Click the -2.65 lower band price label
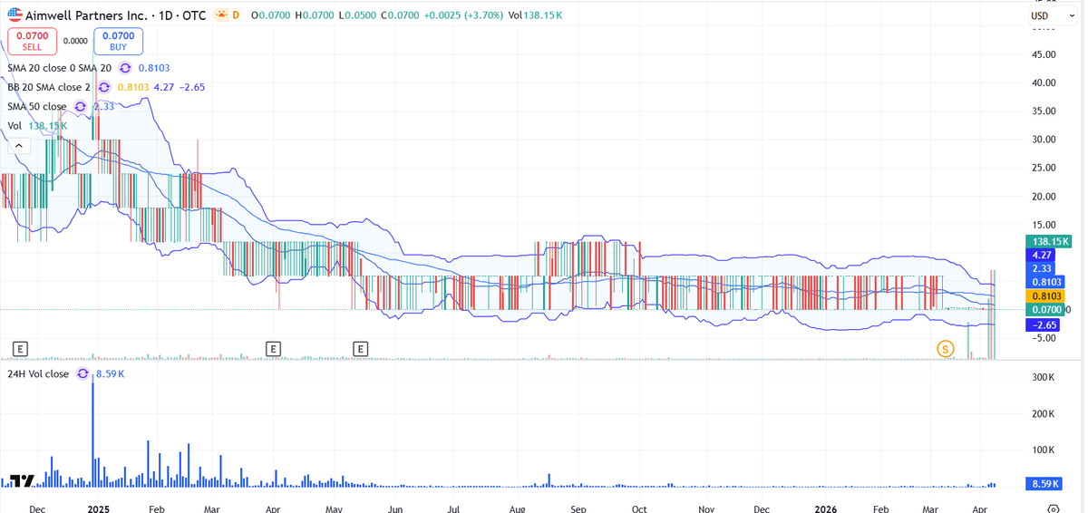 1044,324
